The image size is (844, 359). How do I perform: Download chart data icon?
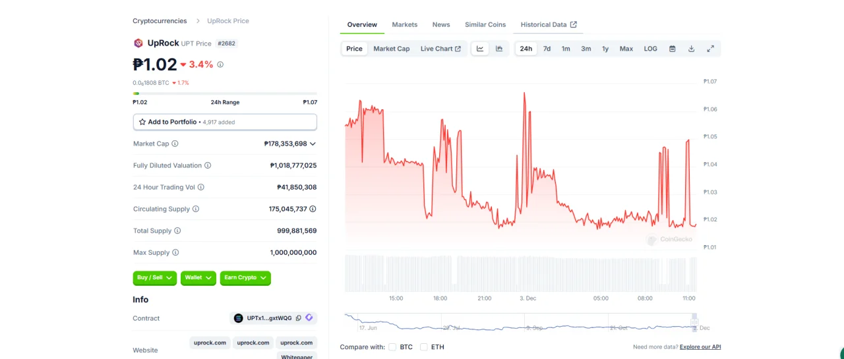coord(692,49)
